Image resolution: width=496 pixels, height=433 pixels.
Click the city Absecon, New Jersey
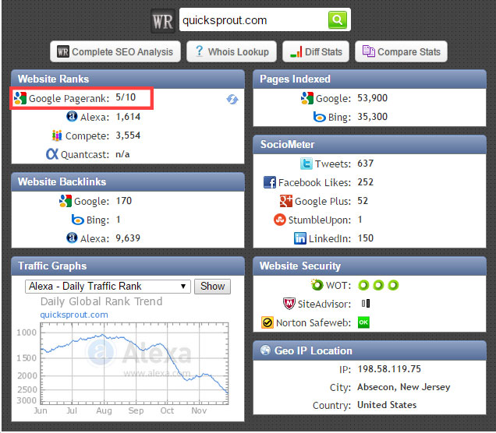point(404,387)
